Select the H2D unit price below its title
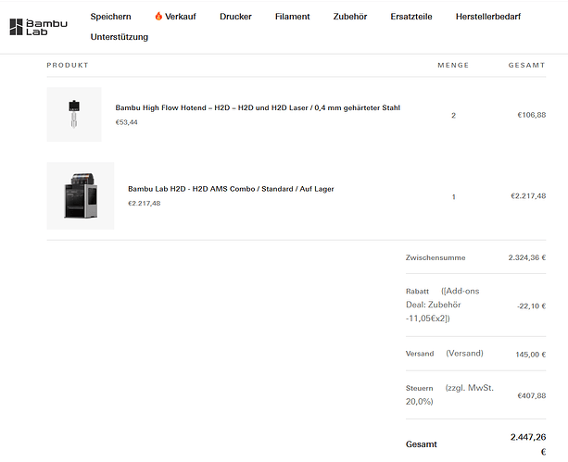568x462 pixels. (145, 204)
